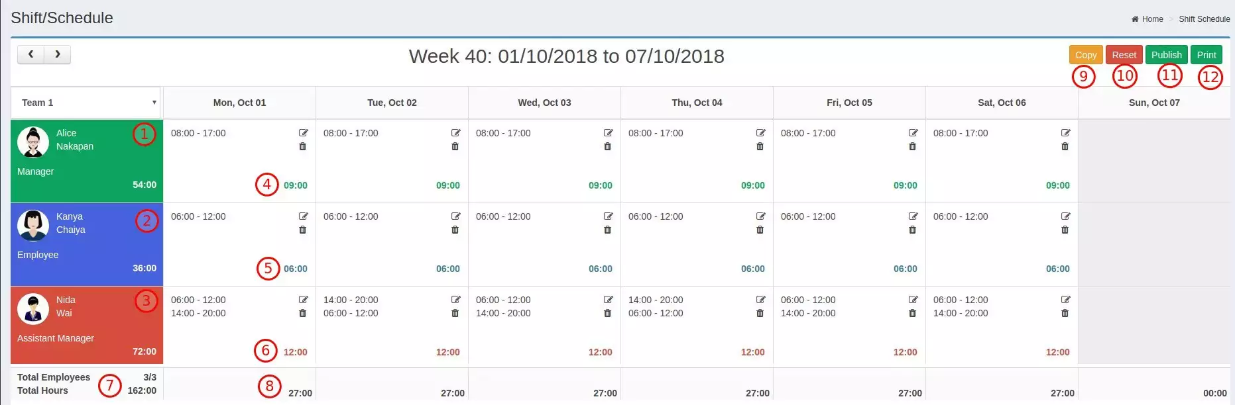Edit Alice Nakapan's Saturday shift
Screen dimensions: 1235x405
(1065, 133)
